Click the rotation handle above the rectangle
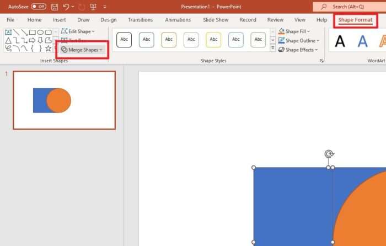This screenshot has width=386, height=246. click(329, 154)
